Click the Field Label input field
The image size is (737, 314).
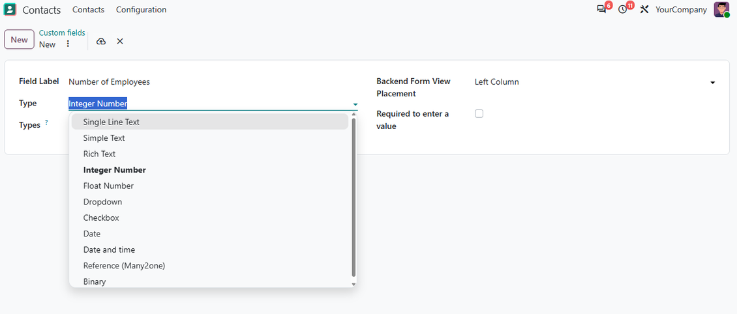[x=213, y=81]
